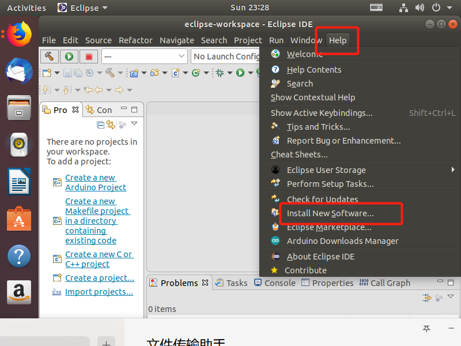Viewport: 461px width, 346px height.
Task: Open Ubuntu Software from the dock
Action: pyautogui.click(x=19, y=219)
